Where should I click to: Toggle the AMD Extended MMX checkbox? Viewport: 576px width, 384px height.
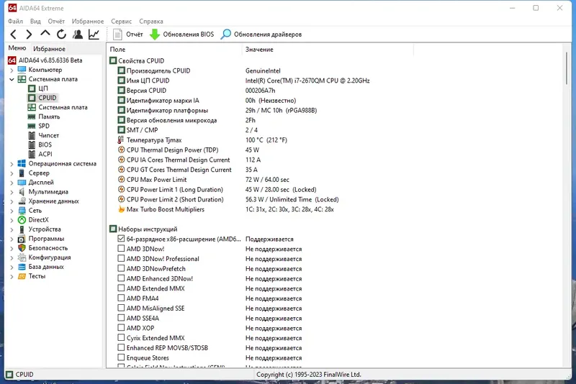coord(121,288)
